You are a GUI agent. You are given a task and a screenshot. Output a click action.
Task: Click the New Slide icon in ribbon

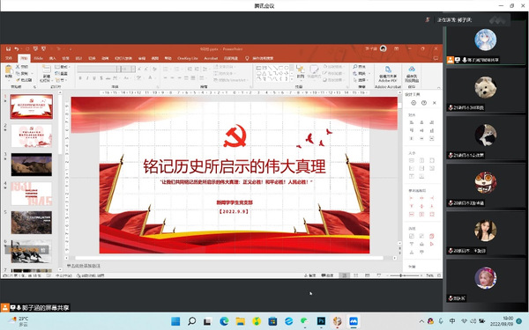pyautogui.click(x=46, y=73)
